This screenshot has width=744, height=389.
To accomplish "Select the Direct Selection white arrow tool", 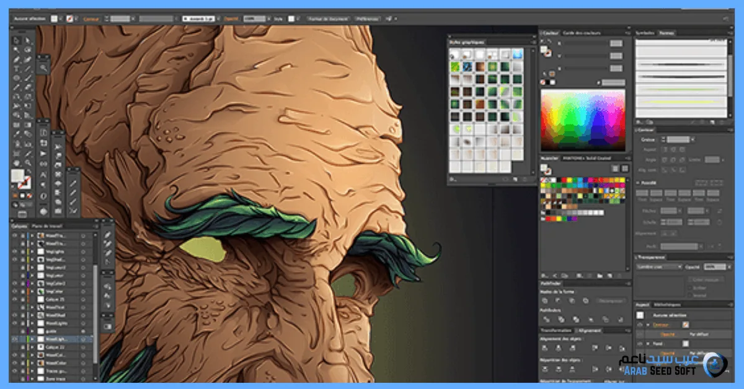I will pyautogui.click(x=28, y=40).
